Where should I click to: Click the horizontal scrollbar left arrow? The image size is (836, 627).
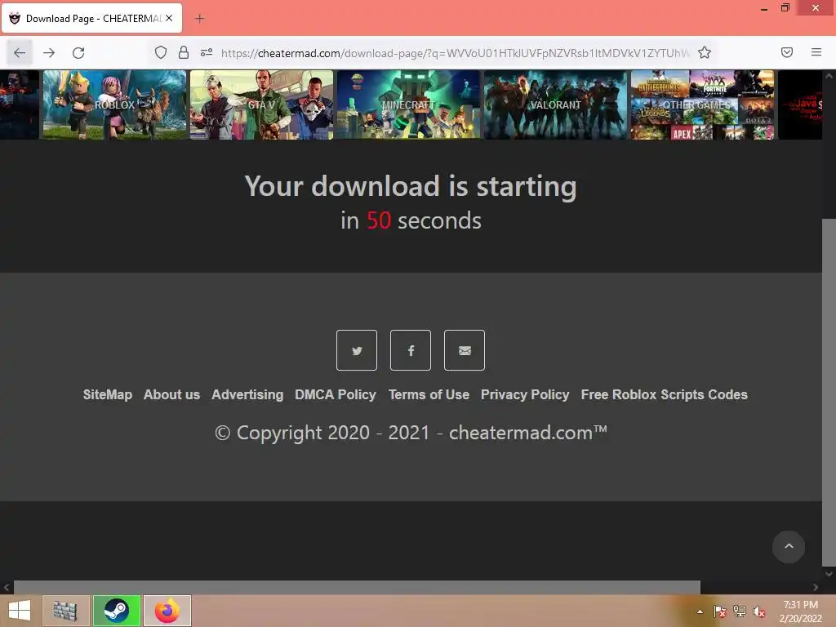[x=7, y=587]
